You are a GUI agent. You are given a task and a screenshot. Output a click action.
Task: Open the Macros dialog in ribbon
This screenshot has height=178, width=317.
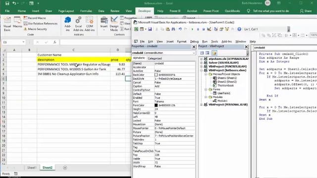17,23
